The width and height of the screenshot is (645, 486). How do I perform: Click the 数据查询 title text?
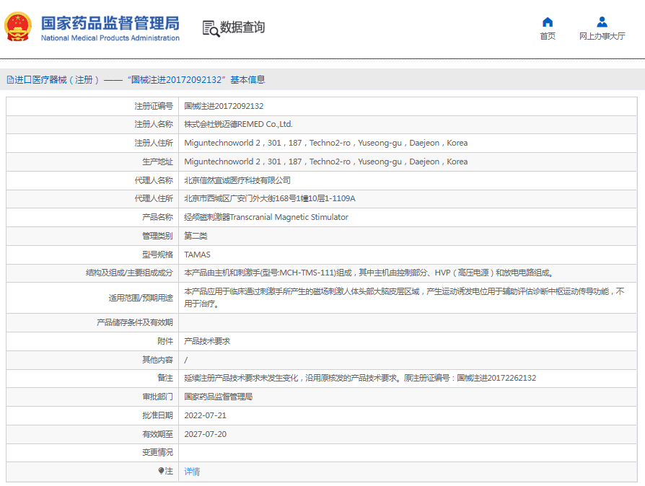coord(242,27)
